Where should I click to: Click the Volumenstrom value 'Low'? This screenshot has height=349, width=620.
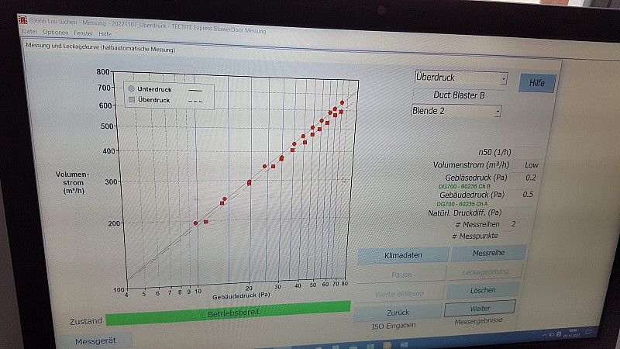pyautogui.click(x=531, y=165)
